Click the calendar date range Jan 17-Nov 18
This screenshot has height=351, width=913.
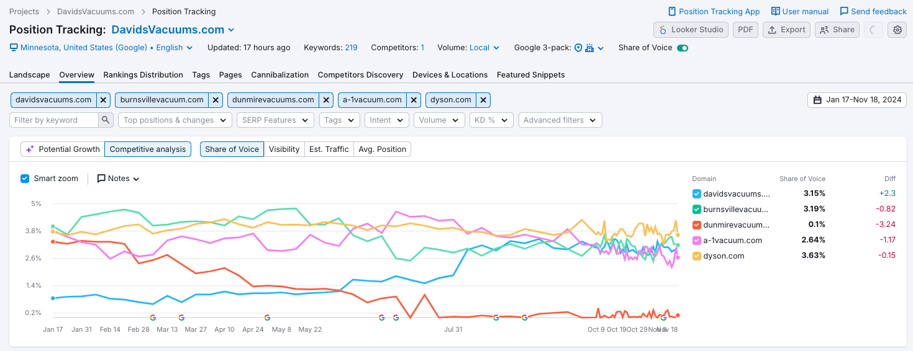857,100
